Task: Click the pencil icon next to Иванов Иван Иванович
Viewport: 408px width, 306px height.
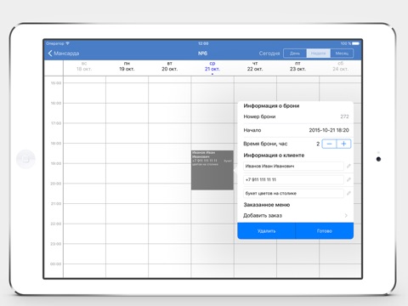Action: [x=348, y=166]
